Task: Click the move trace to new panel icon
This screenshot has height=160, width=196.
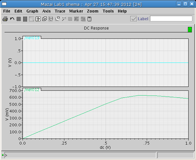Action: pyautogui.click(x=38, y=19)
